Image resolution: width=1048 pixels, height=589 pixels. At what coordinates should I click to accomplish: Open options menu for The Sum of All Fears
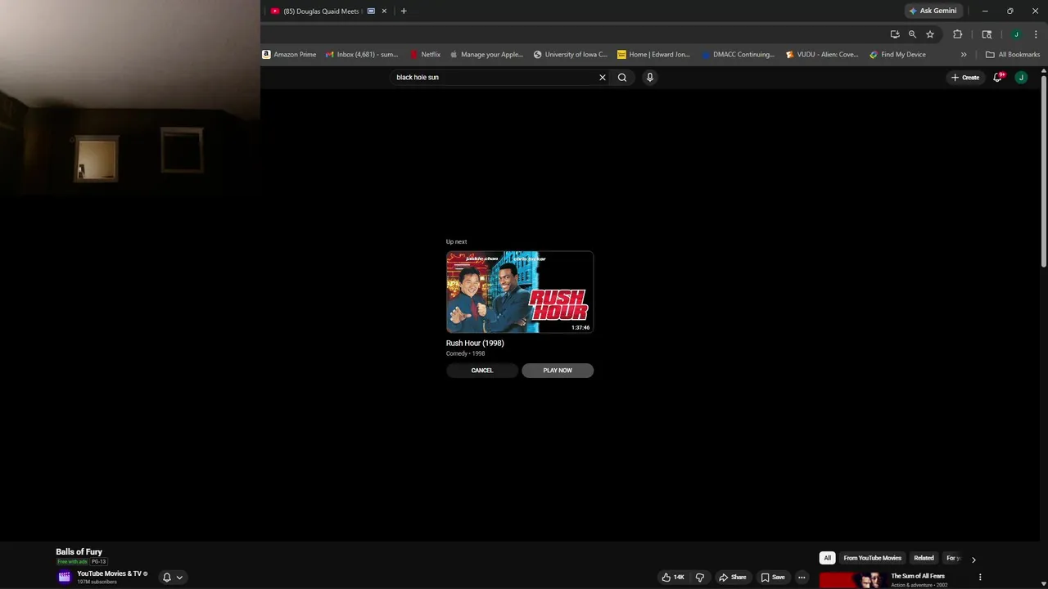980,578
